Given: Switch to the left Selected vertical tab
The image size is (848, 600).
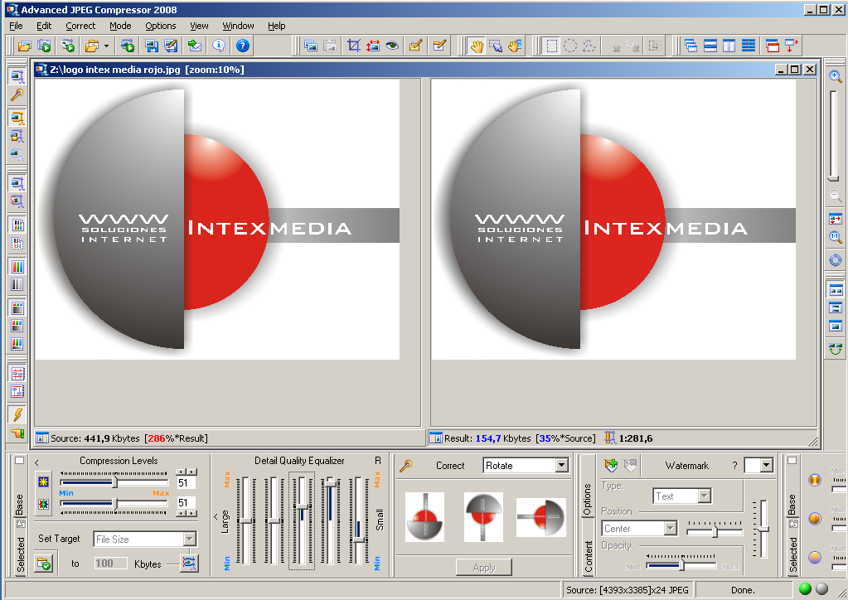Looking at the screenshot, I should coord(20,554).
